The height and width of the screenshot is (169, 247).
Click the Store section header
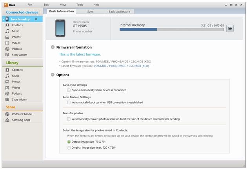pos(11,107)
